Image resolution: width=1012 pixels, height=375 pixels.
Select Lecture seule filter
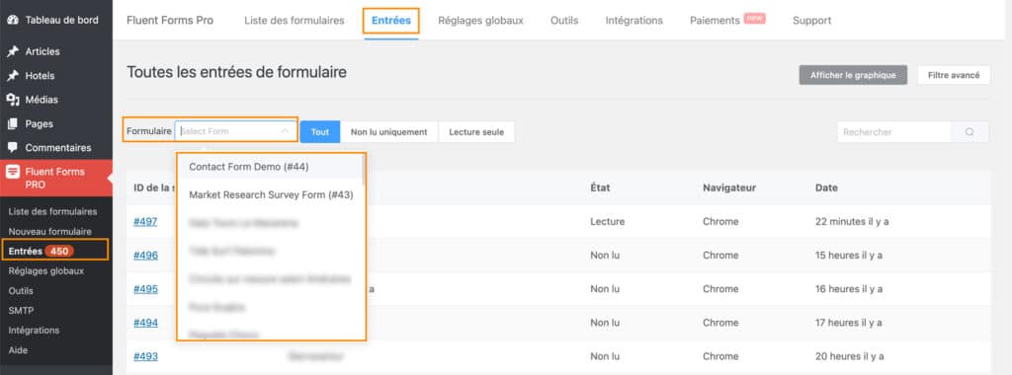pos(476,131)
